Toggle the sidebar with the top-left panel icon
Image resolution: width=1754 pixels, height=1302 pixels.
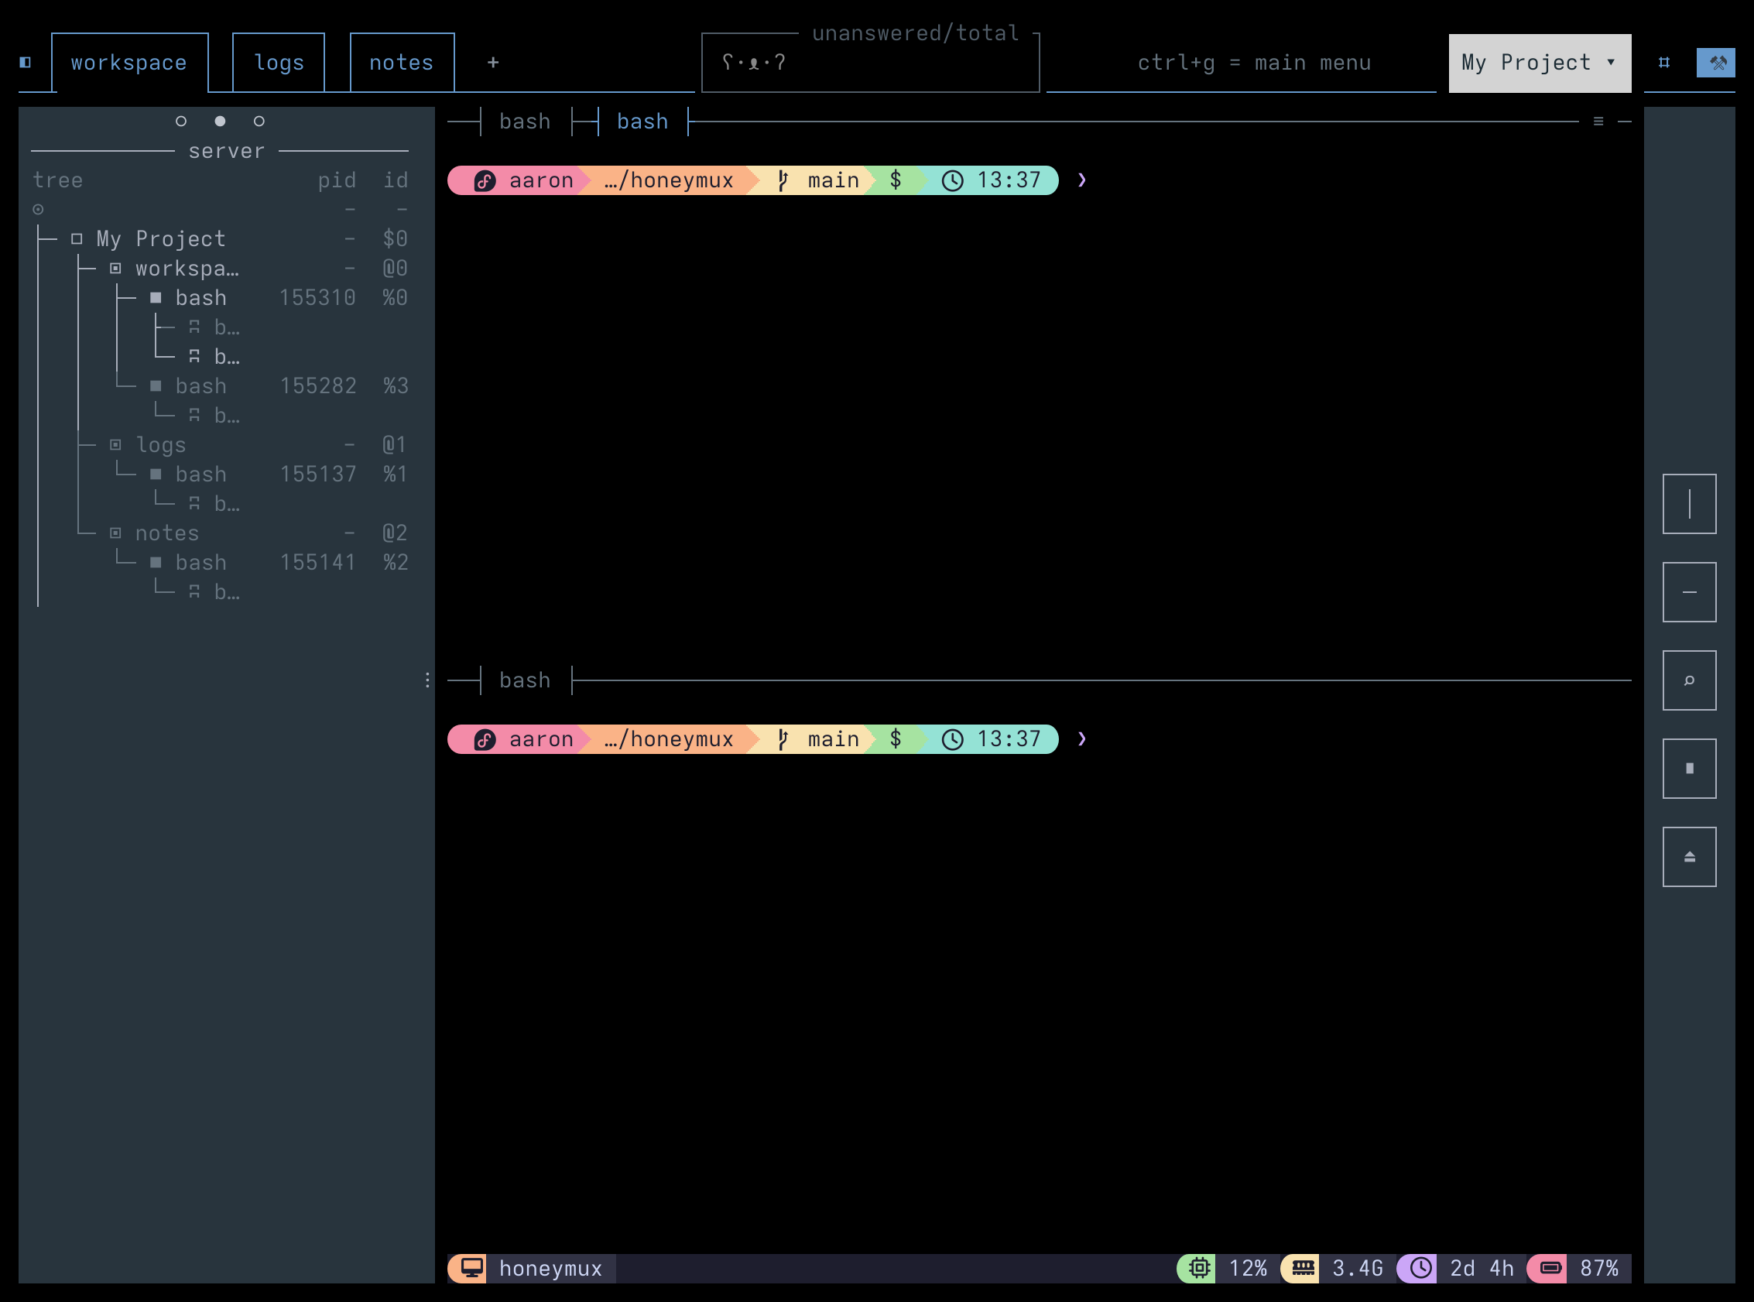coord(26,62)
